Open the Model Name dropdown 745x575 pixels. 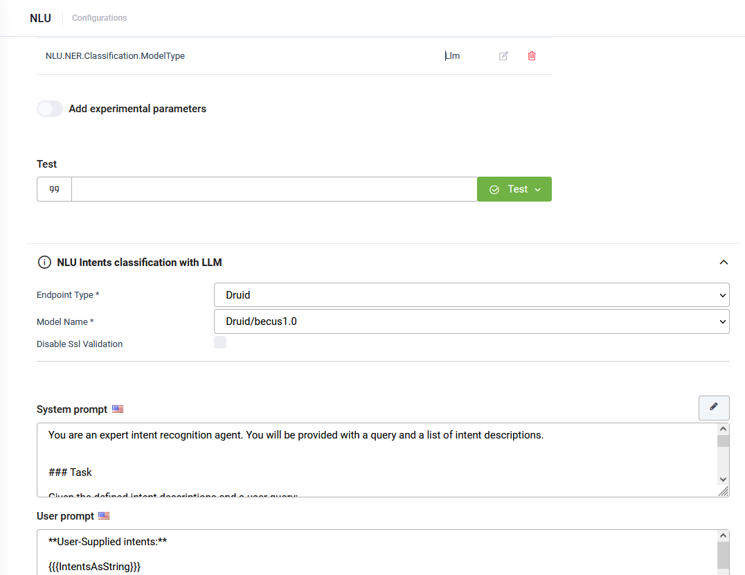pyautogui.click(x=472, y=321)
